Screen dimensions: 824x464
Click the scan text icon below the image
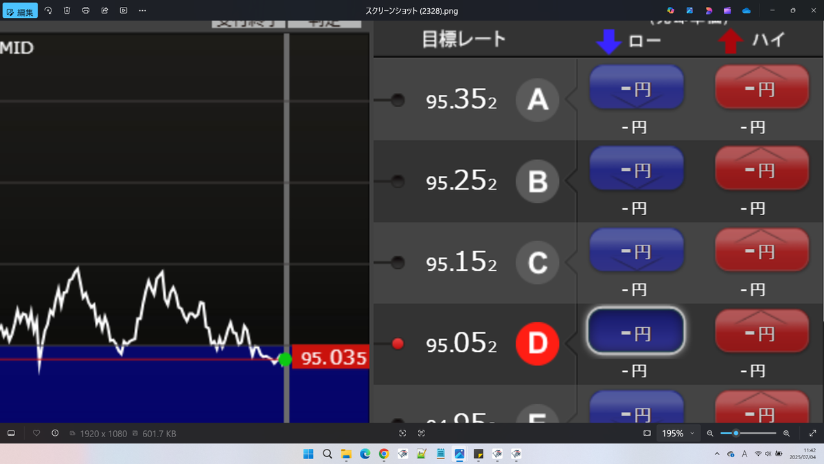(x=422, y=433)
